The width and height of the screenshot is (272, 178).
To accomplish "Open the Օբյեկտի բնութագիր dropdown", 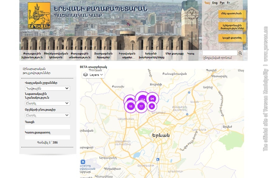I will (47, 115).
